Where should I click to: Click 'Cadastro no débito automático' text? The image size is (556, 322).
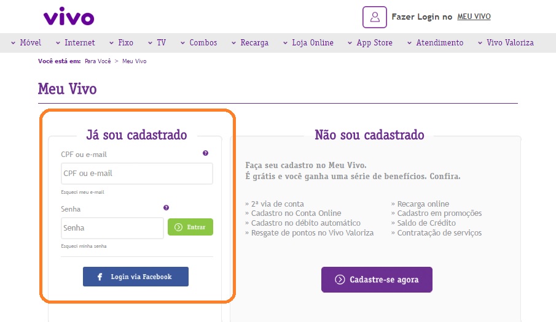(306, 223)
